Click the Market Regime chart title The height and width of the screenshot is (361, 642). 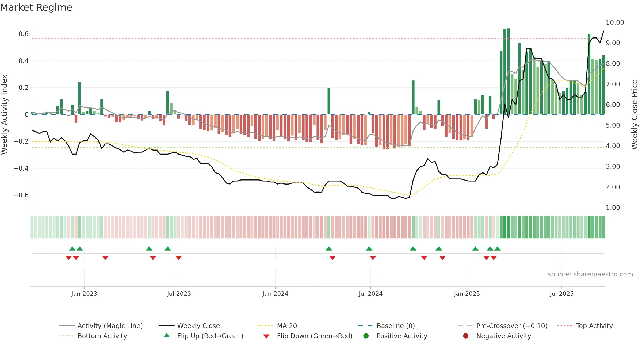click(36, 7)
